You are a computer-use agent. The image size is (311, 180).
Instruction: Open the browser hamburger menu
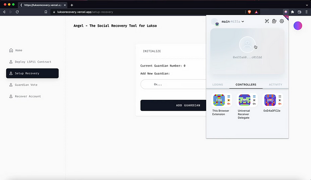click(307, 12)
